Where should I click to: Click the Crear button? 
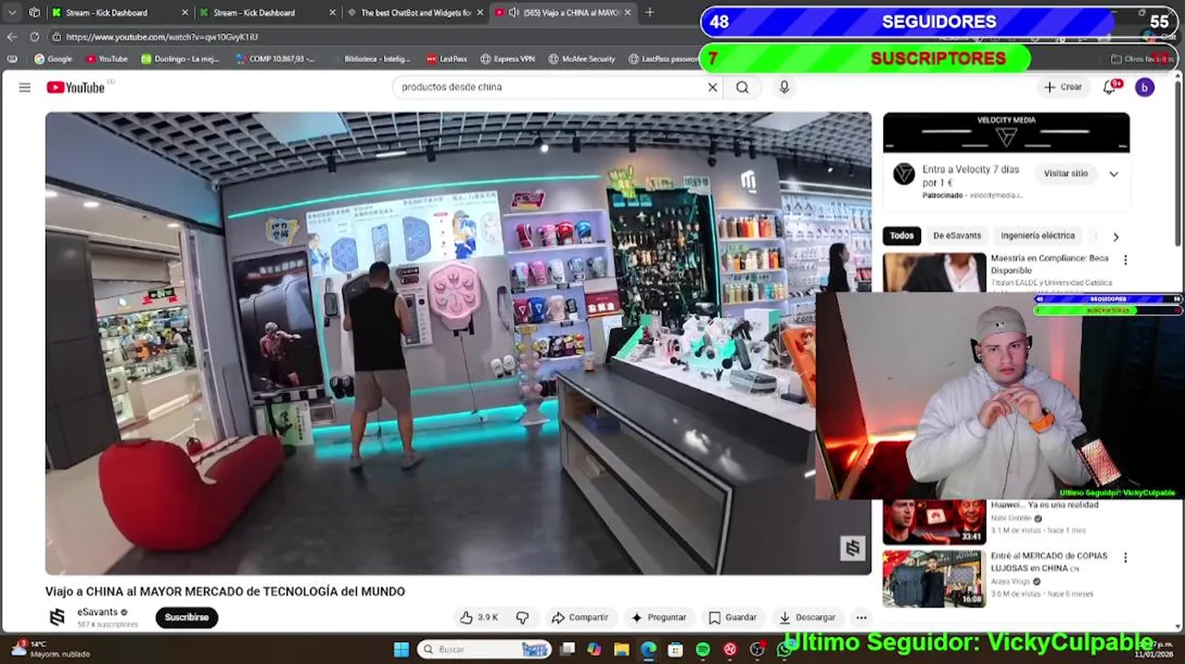pyautogui.click(x=1062, y=87)
